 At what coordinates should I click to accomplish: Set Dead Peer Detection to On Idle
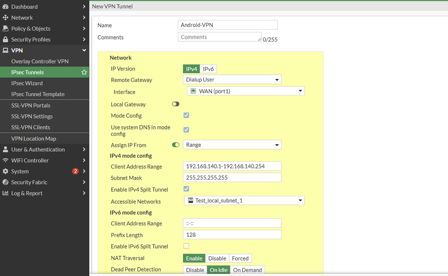click(219, 270)
